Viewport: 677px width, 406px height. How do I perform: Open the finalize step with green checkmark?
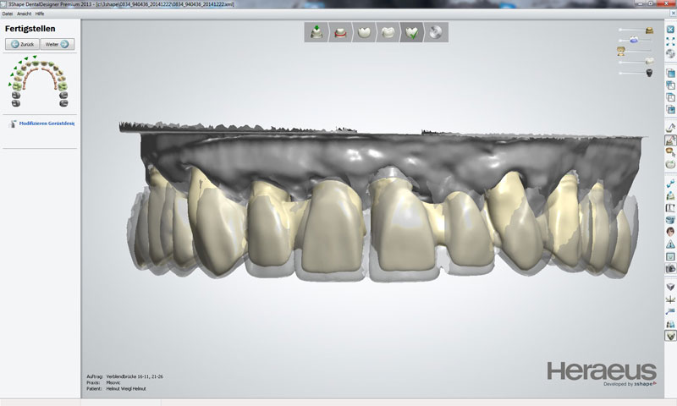coord(413,33)
